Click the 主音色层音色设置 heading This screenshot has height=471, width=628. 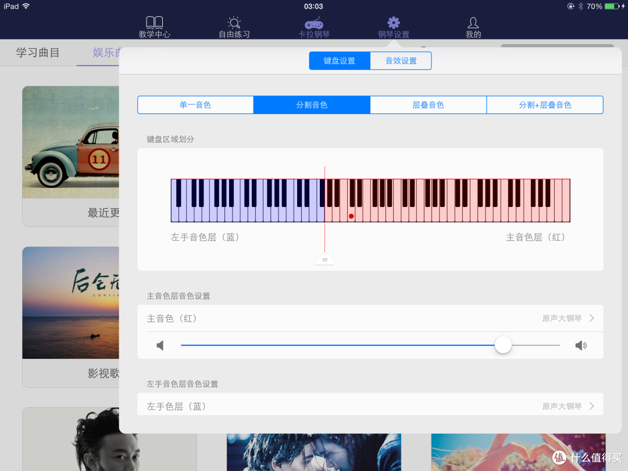179,296
